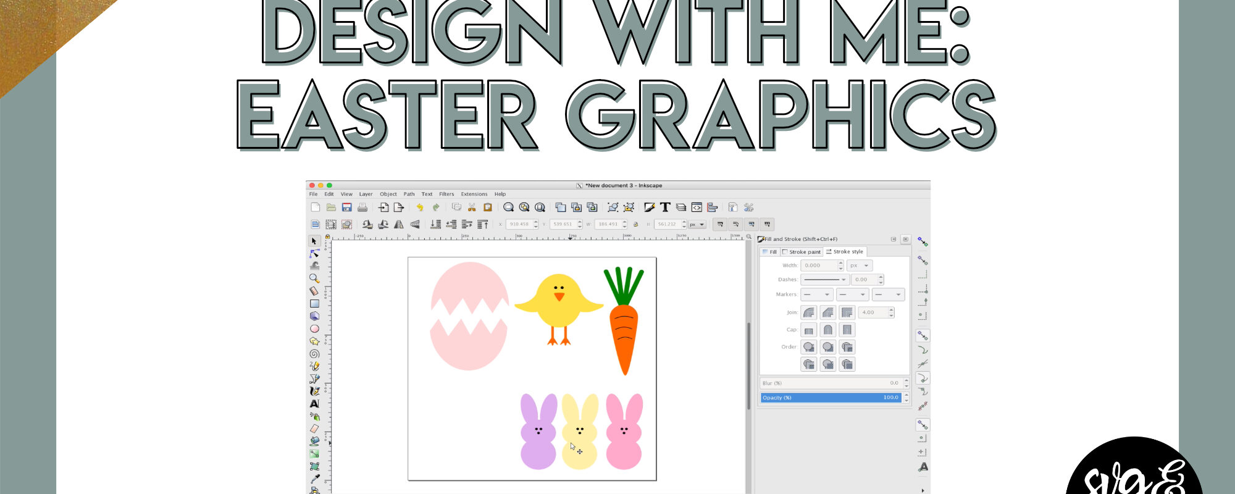Open the toolbar px units dropdown
The height and width of the screenshot is (494, 1235).
[x=697, y=224]
